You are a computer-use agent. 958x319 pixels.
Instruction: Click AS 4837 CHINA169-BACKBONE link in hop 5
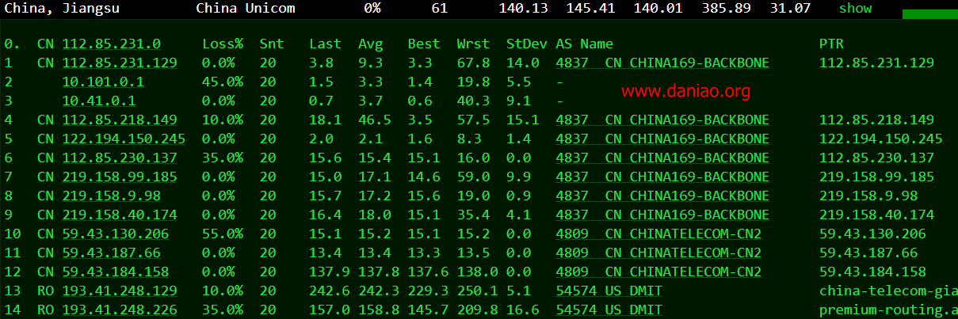point(662,139)
